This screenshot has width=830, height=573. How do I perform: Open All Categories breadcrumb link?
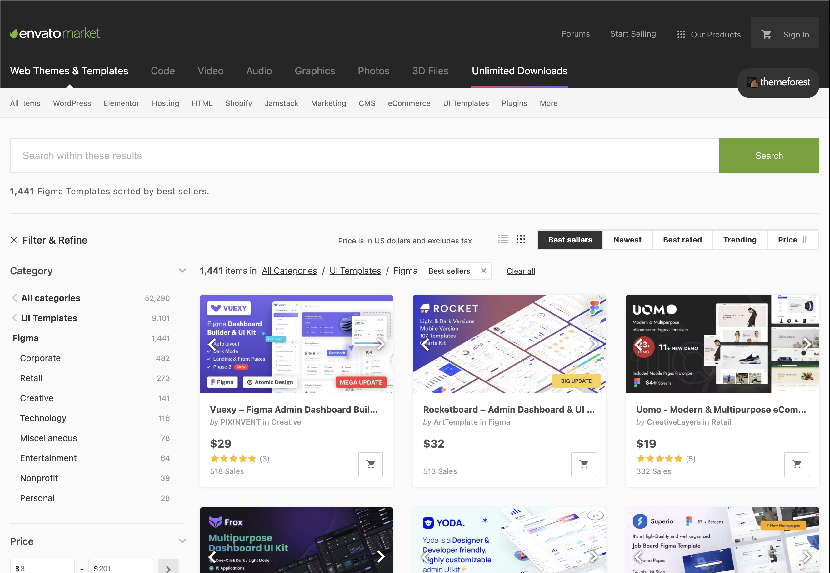[289, 271]
